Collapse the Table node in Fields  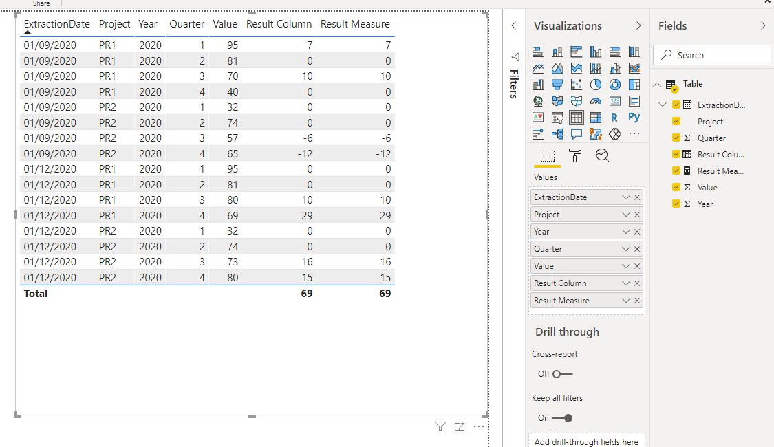coord(657,85)
